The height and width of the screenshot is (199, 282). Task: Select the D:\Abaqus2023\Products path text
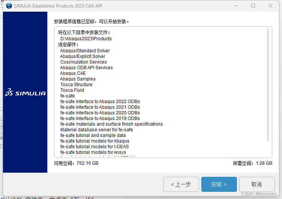(x=86, y=39)
